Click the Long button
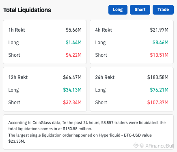This screenshot has height=152, width=177. [x=118, y=10]
